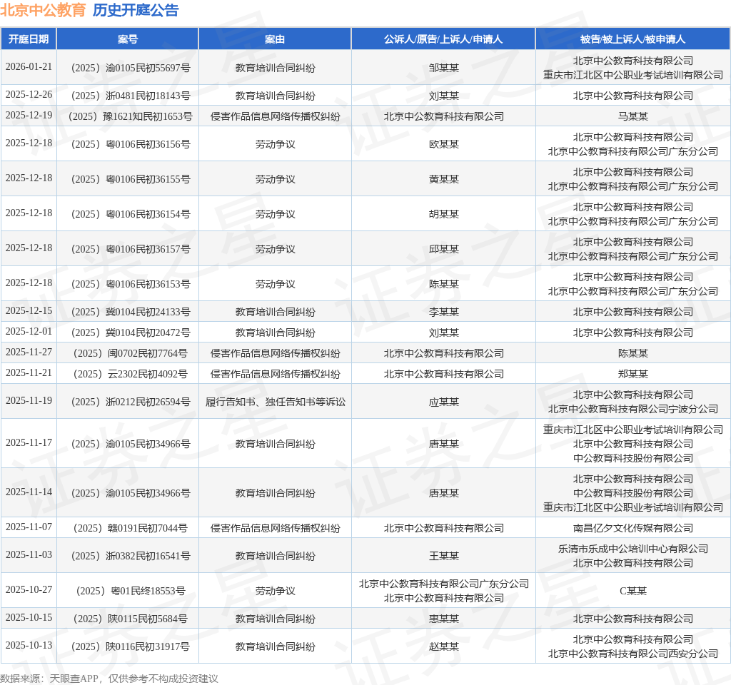
Task: Select case number (2025)粤0106民初36157号
Action: [131, 249]
